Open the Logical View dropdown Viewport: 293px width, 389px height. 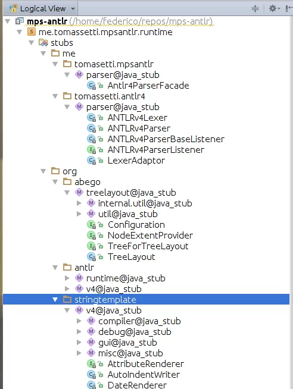pos(42,9)
